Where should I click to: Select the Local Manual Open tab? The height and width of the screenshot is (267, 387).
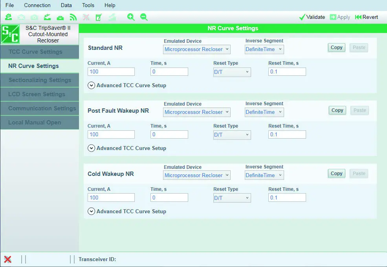(x=40, y=123)
